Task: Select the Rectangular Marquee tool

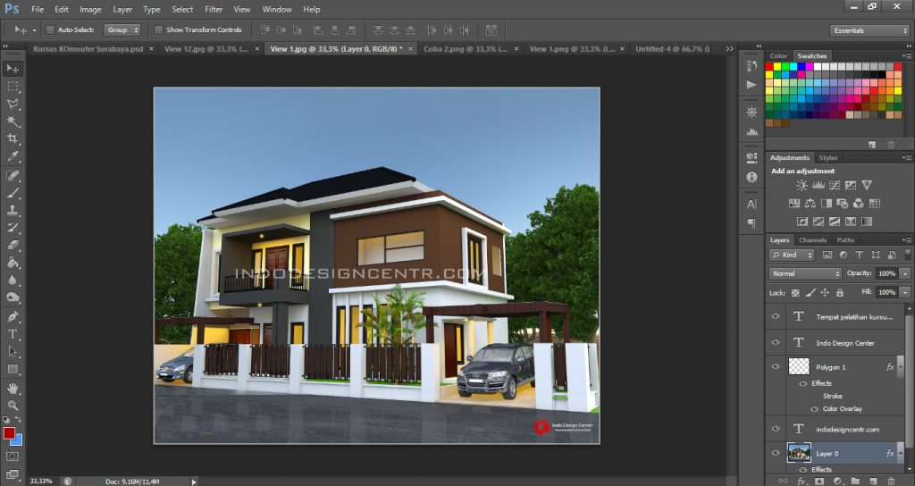Action: (x=13, y=87)
